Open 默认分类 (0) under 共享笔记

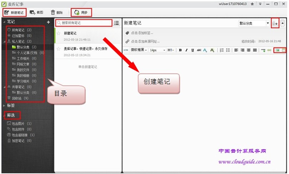click(x=24, y=93)
